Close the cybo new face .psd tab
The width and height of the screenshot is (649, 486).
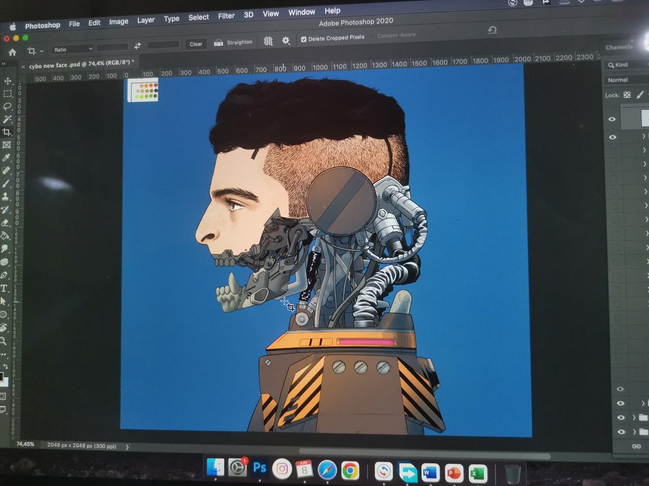[x=23, y=67]
